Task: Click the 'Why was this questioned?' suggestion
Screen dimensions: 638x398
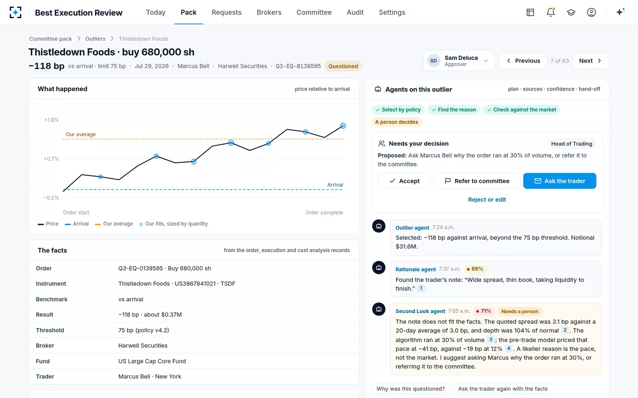Action: point(411,389)
